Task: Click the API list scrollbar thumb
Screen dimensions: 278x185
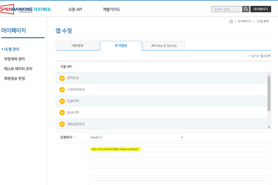Action: (269, 93)
